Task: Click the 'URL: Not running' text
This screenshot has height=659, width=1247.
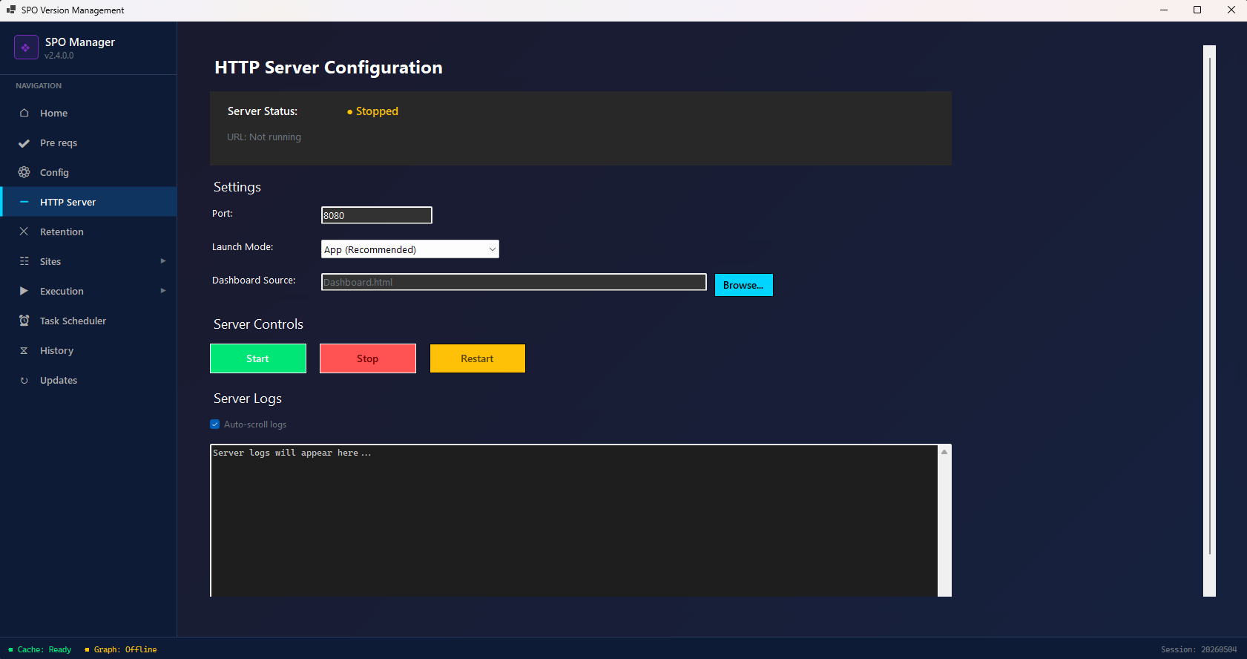Action: pyautogui.click(x=264, y=137)
